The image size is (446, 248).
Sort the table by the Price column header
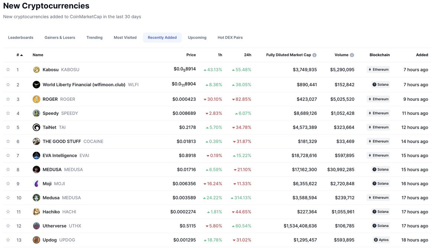pyautogui.click(x=191, y=55)
